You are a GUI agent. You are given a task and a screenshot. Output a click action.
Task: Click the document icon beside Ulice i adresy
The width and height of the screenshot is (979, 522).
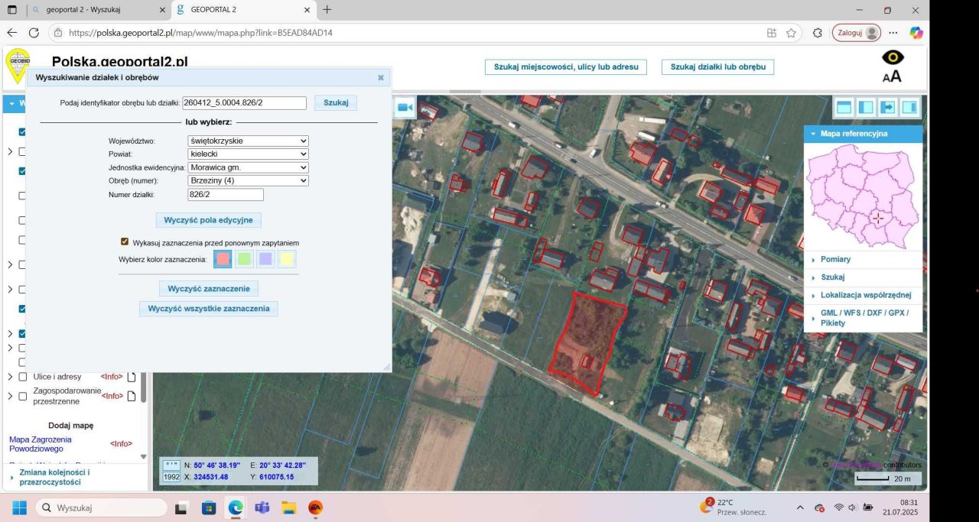click(132, 377)
